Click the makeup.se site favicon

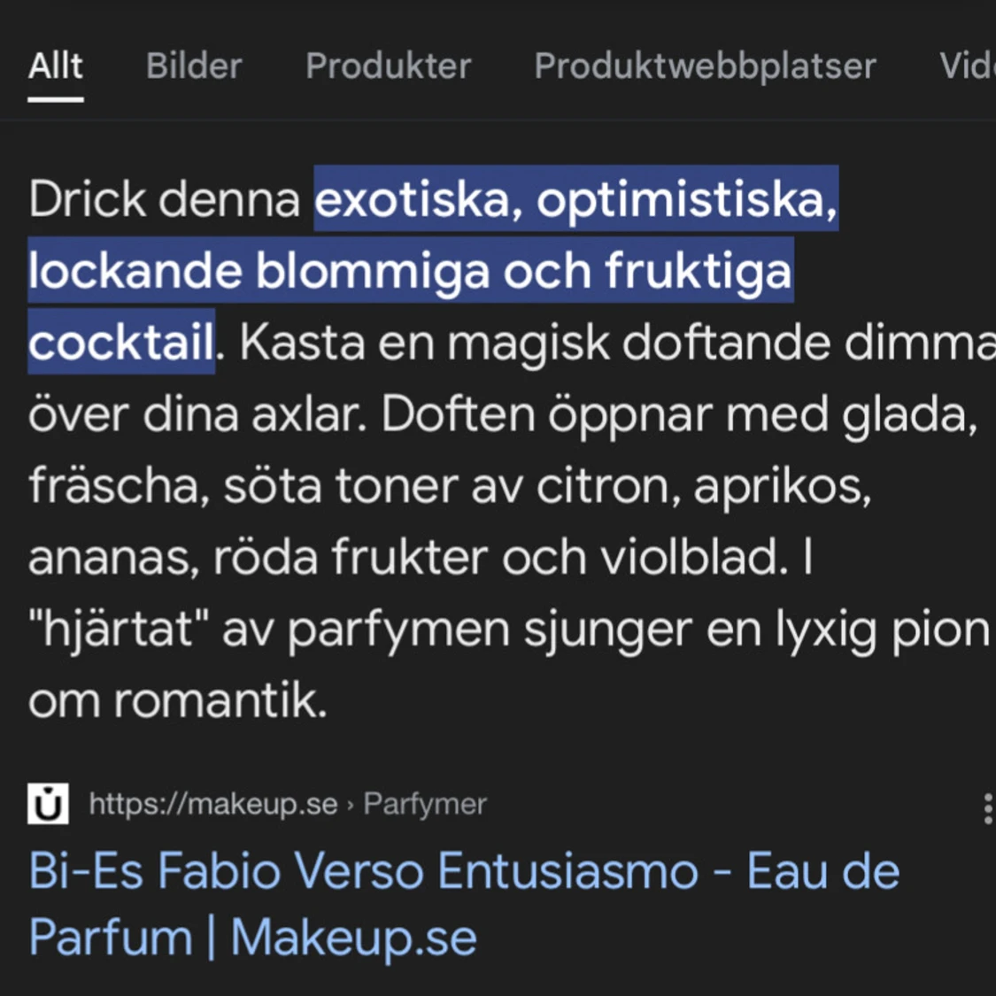pyautogui.click(x=49, y=804)
